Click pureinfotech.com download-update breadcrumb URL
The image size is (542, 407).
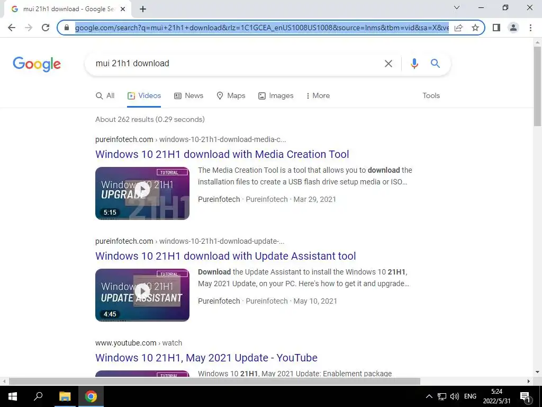click(190, 242)
